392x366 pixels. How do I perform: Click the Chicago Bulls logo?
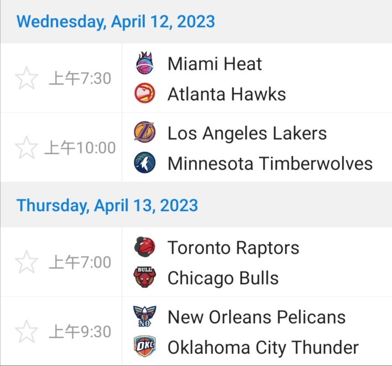click(x=145, y=278)
